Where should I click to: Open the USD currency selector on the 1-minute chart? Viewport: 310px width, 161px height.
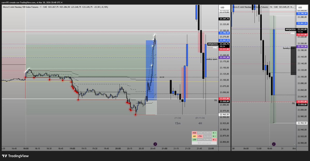(224, 7)
